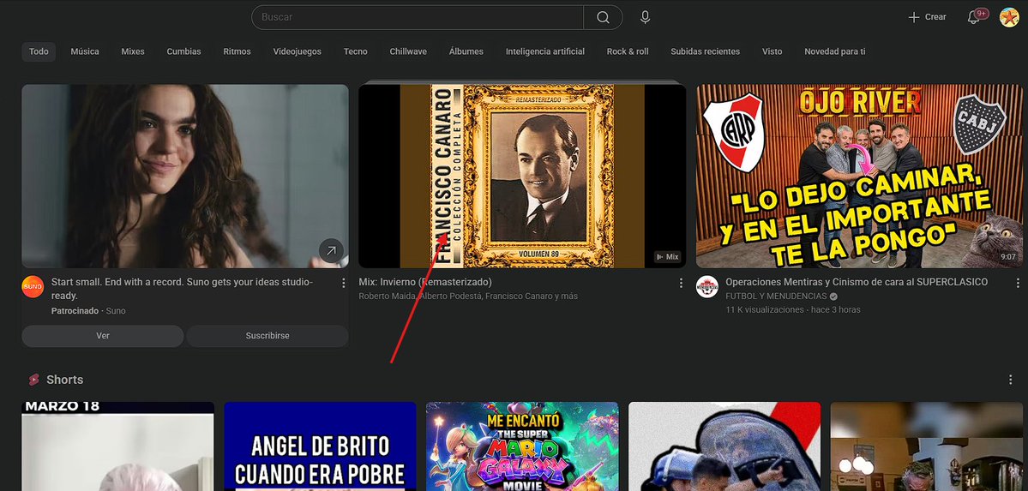Open the FUTBOL Y MENUDENCIAS channel name
The image size is (1028, 491).
click(776, 296)
